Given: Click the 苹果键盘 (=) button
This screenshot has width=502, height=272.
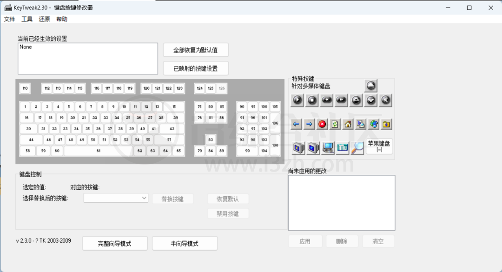Looking at the screenshot, I should (x=379, y=146).
